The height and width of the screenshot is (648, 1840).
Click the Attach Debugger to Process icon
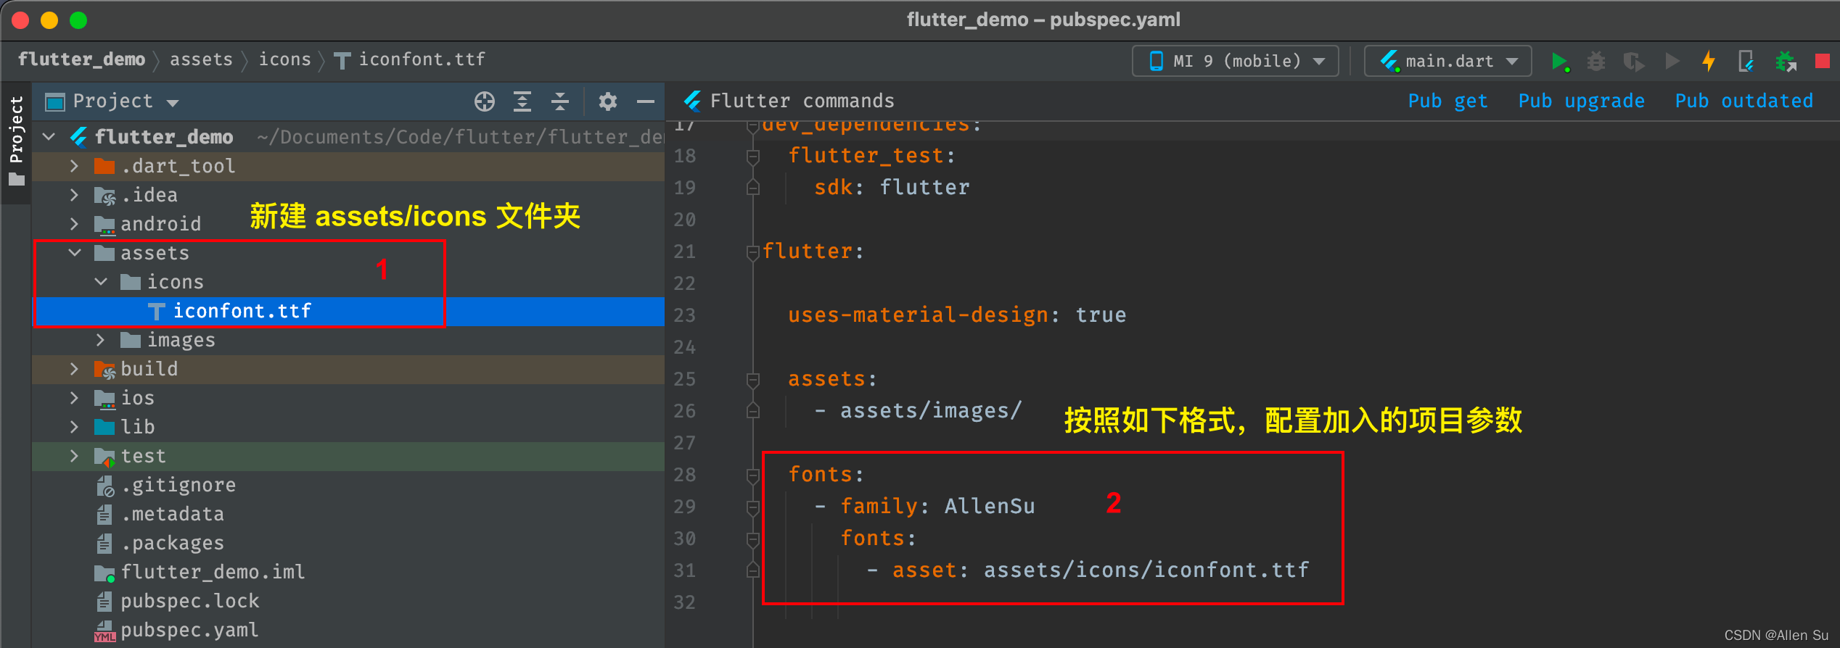[x=1786, y=62]
